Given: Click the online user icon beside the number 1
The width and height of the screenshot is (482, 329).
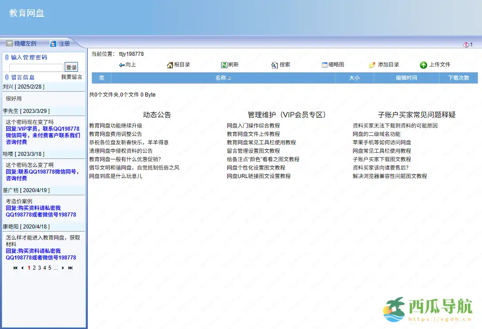Looking at the screenshot, I should pyautogui.click(x=467, y=45).
